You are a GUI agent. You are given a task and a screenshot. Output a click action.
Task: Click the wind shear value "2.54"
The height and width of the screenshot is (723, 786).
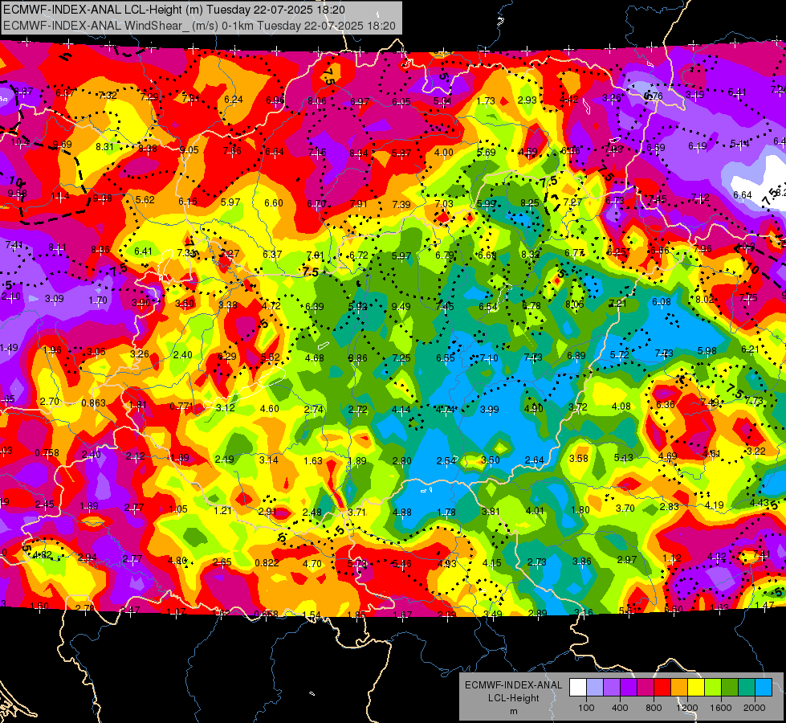coord(446,460)
